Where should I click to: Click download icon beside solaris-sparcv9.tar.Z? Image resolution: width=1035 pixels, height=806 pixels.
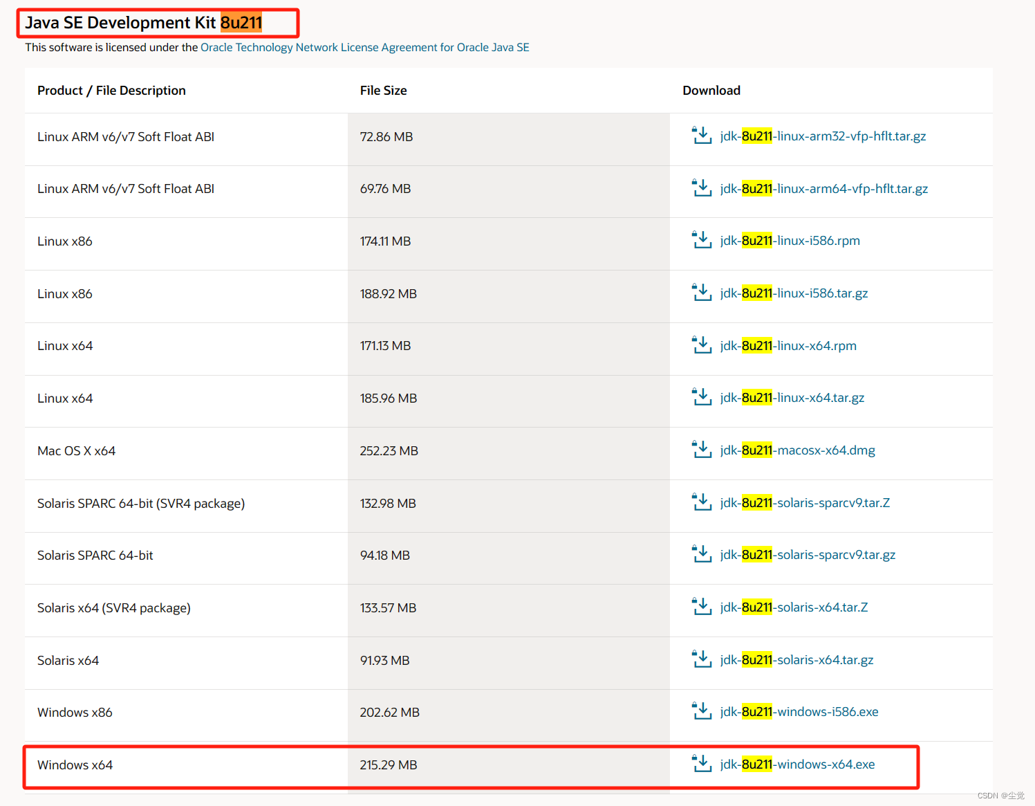tap(702, 502)
